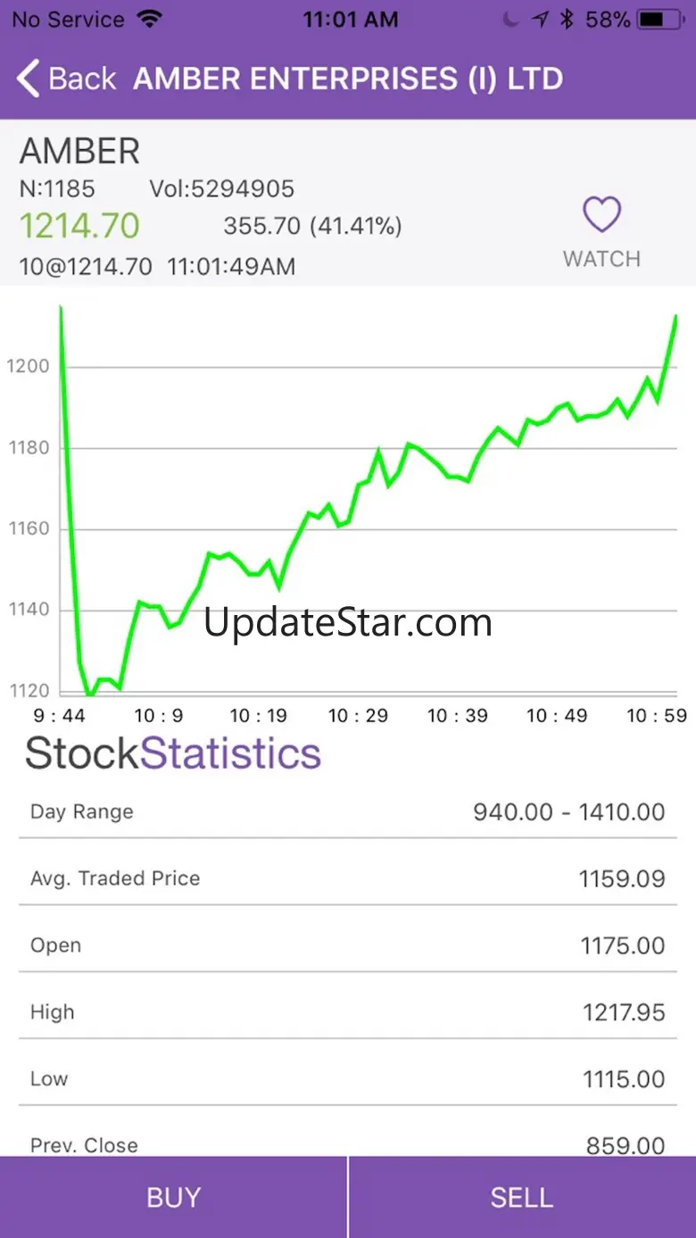Select the Day Range row
Viewport: 696px width, 1238px height.
coord(348,811)
